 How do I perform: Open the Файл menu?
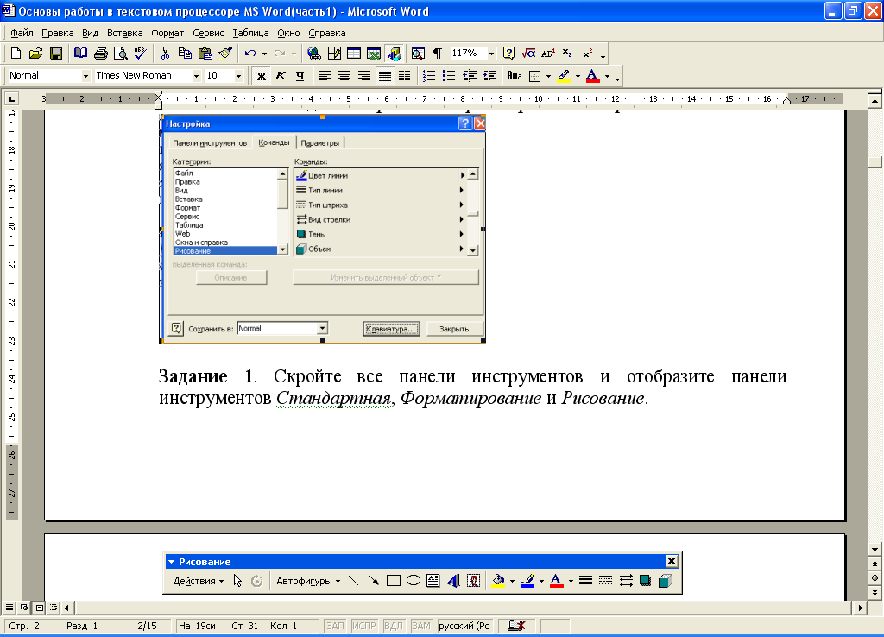point(22,33)
